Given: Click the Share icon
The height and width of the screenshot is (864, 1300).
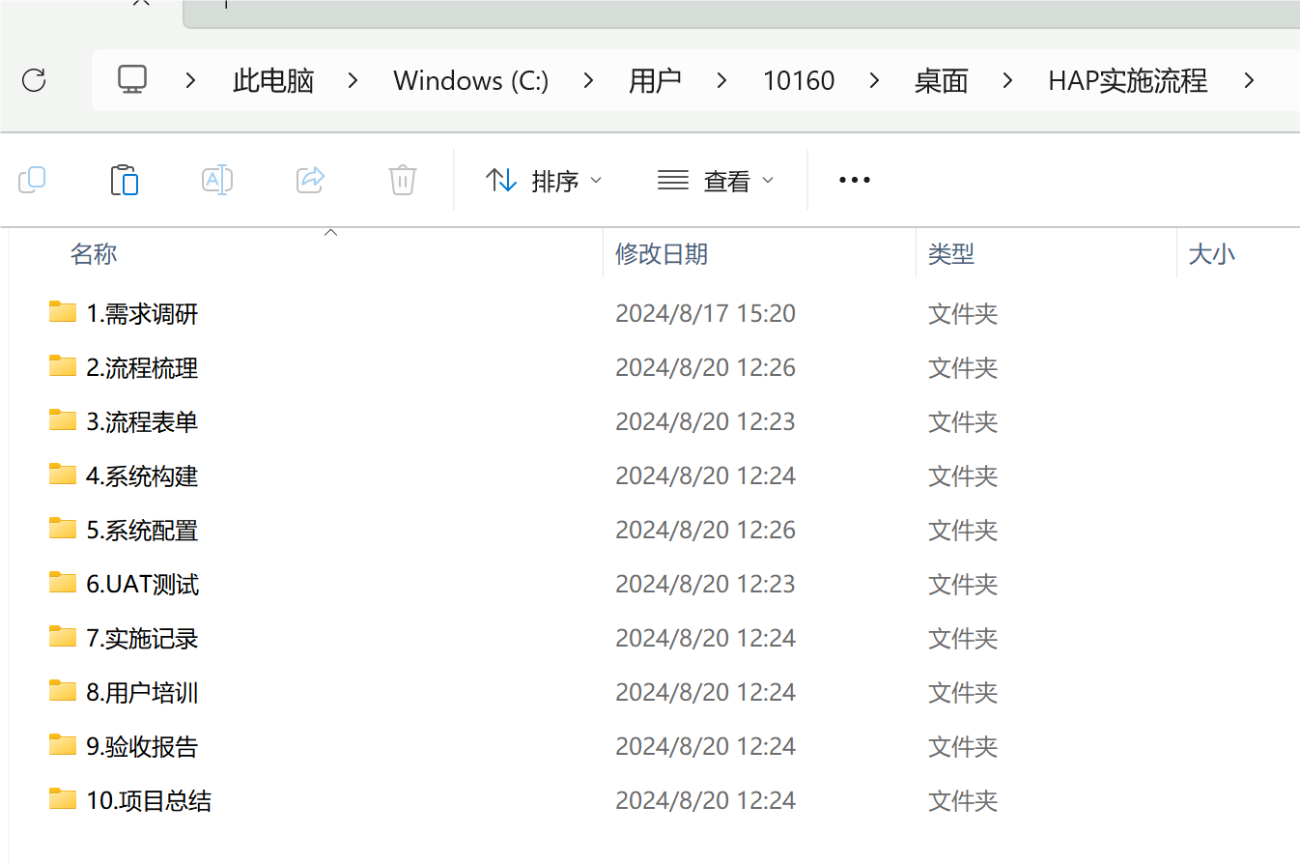Looking at the screenshot, I should tap(310, 180).
